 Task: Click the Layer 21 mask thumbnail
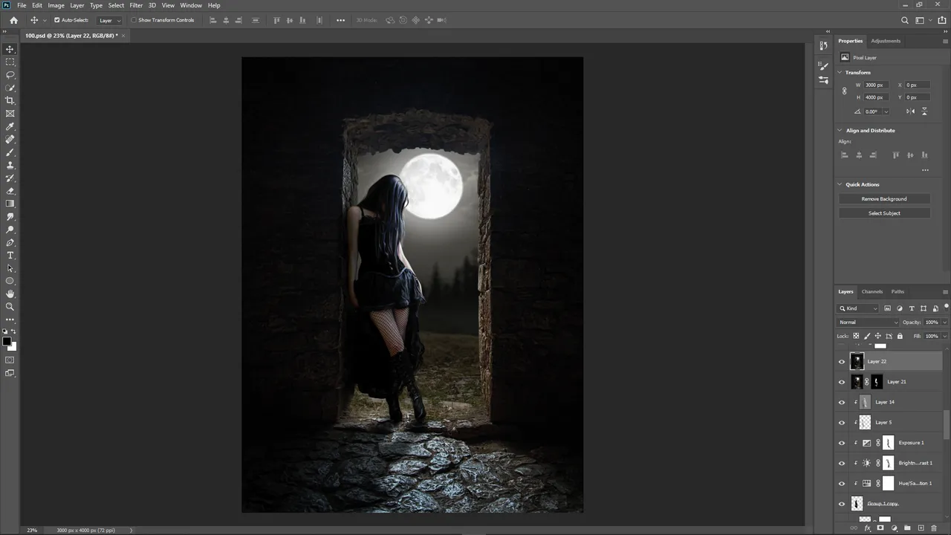tap(877, 382)
